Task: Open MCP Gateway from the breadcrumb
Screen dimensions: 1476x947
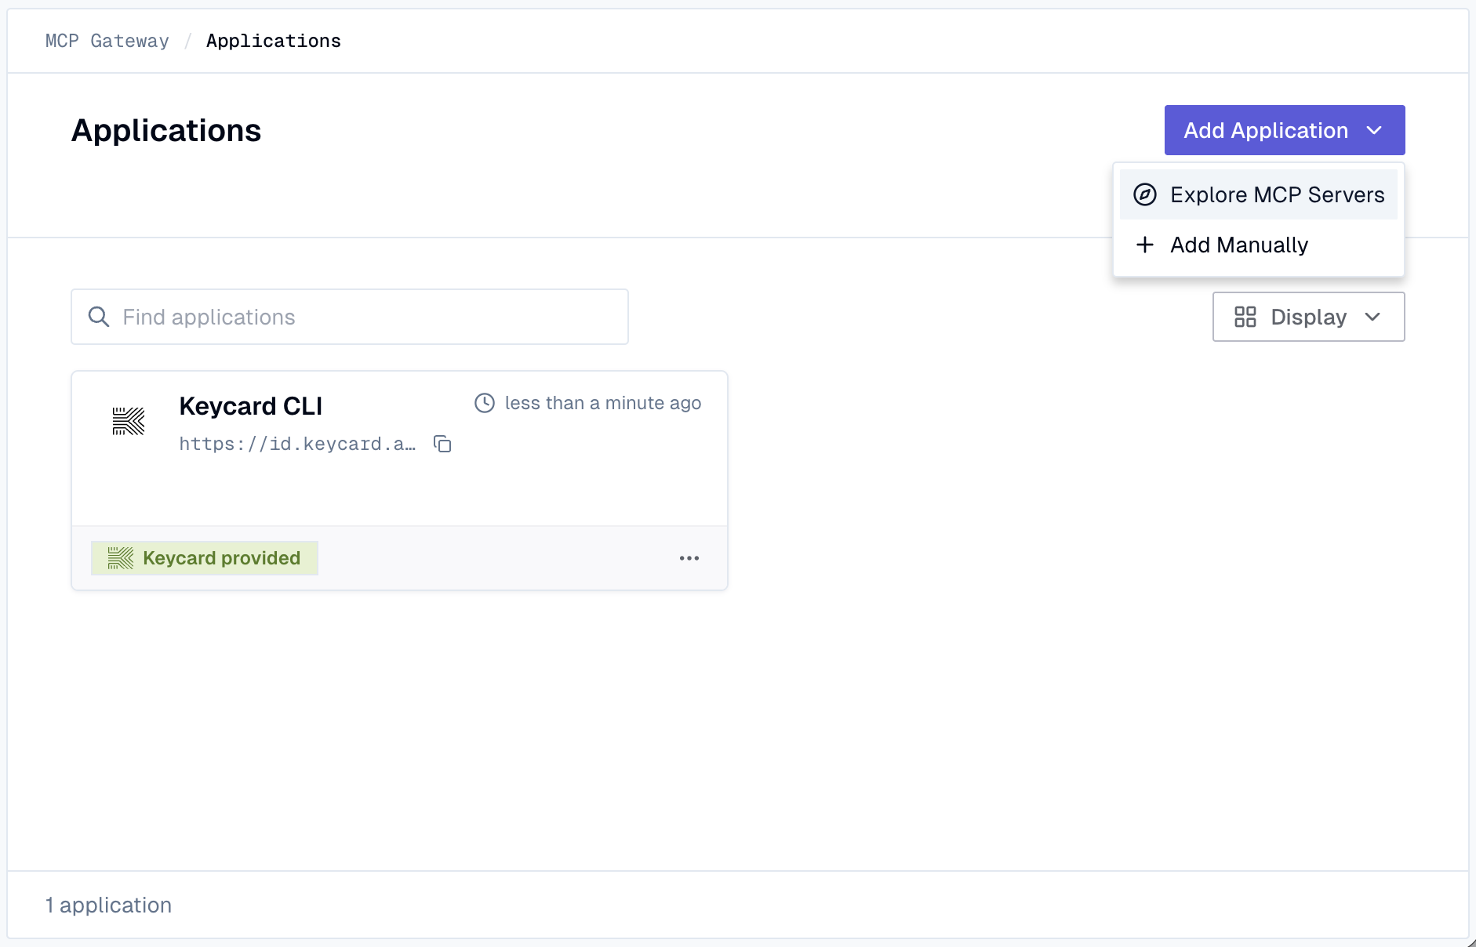Action: pyautogui.click(x=107, y=40)
